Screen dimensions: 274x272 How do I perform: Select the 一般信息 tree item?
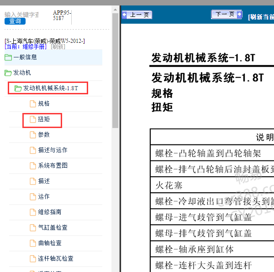point(53,57)
